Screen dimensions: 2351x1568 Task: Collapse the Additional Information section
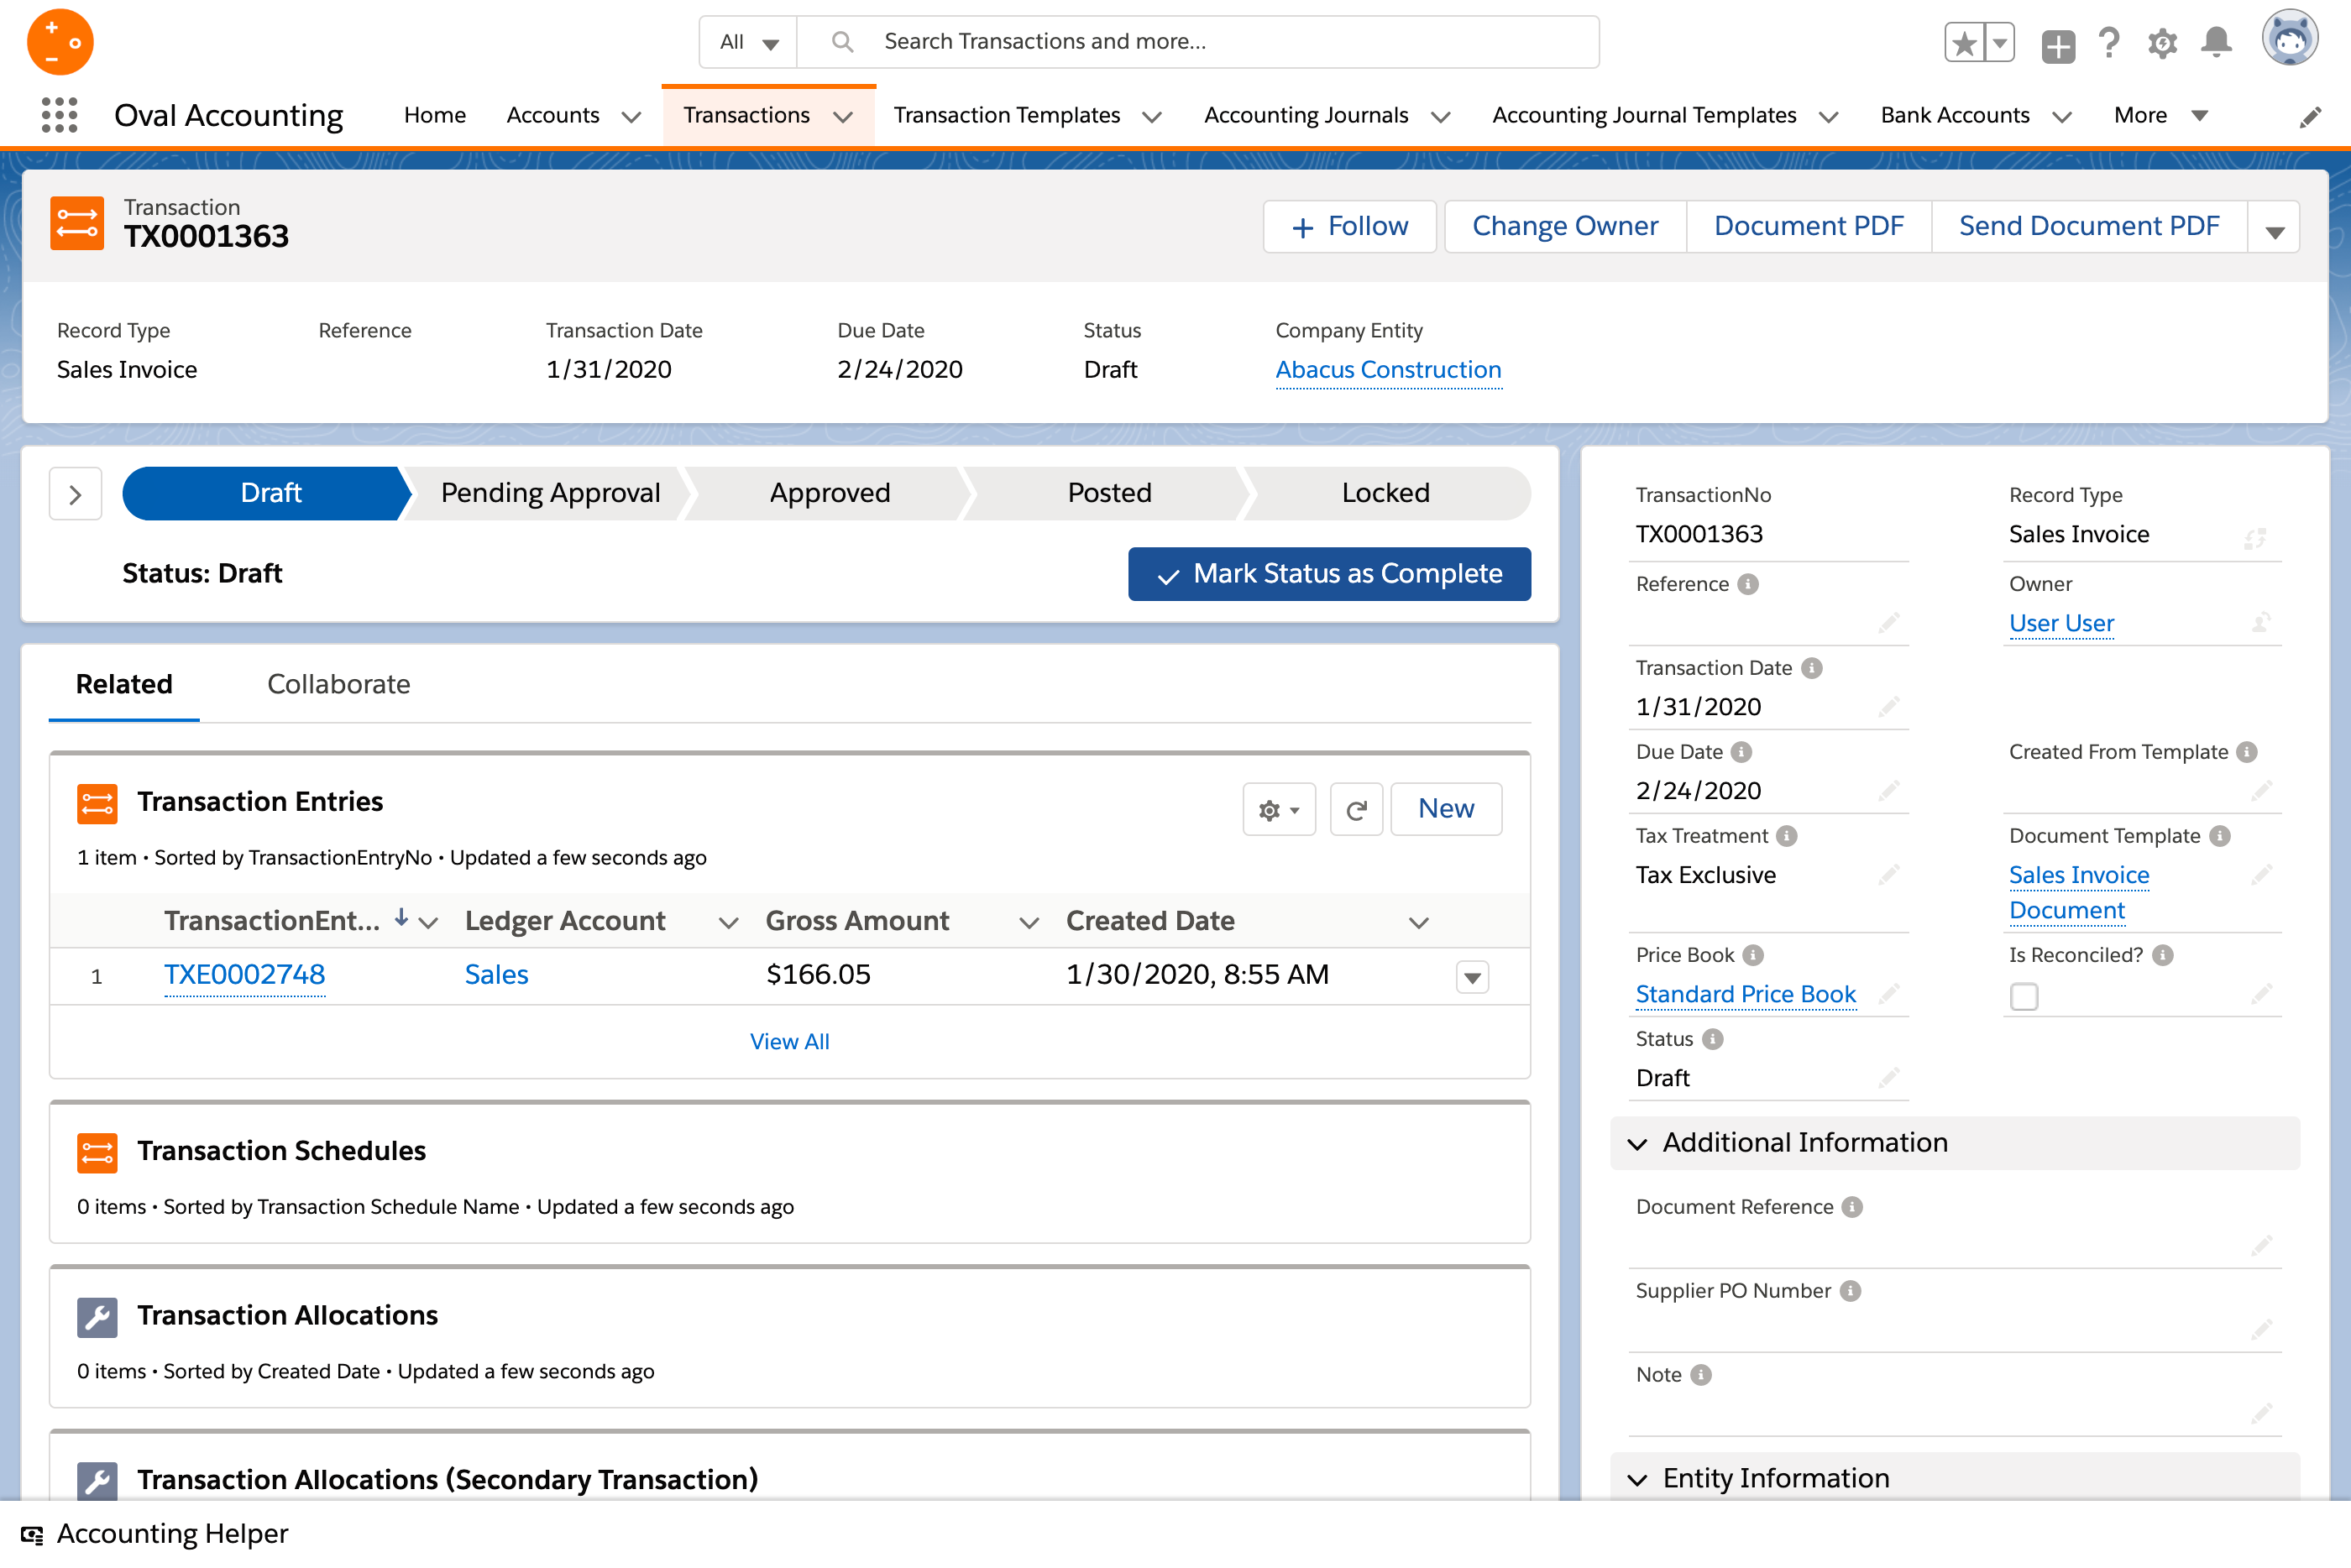coord(1637,1143)
